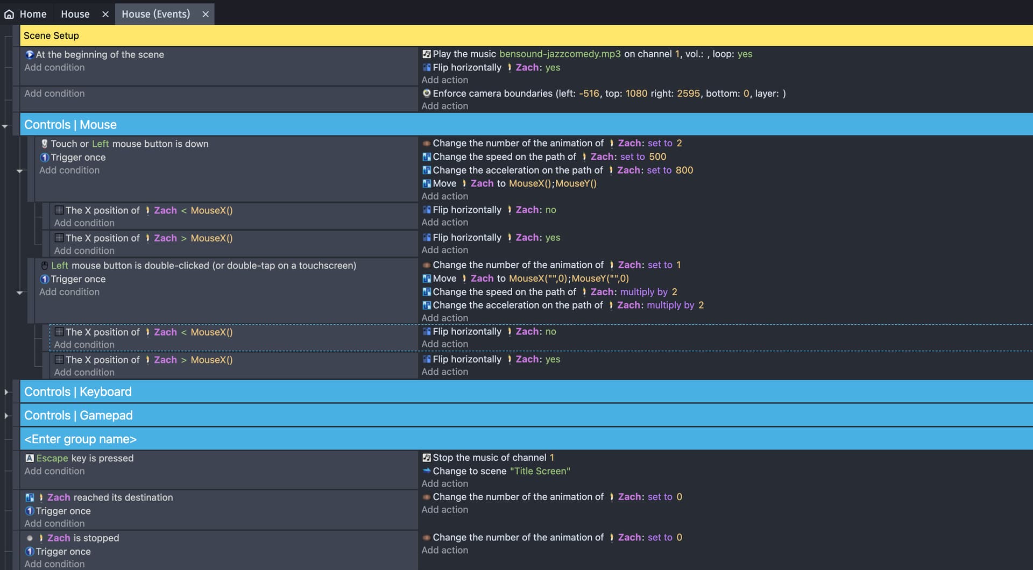The height and width of the screenshot is (570, 1033).
Task: Add action under Stop the music event
Action: tap(444, 483)
